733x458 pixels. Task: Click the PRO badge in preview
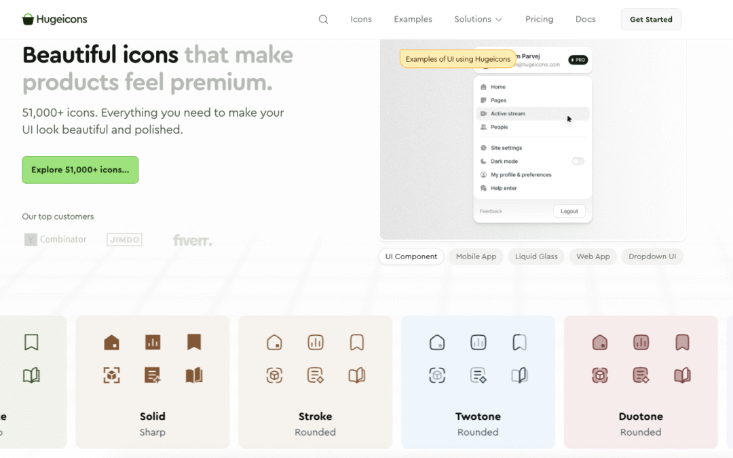[578, 60]
